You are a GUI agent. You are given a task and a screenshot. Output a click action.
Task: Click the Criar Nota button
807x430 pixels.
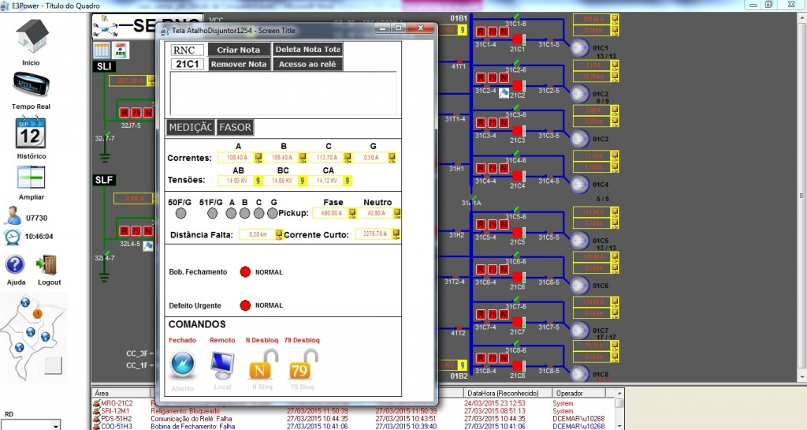click(240, 50)
